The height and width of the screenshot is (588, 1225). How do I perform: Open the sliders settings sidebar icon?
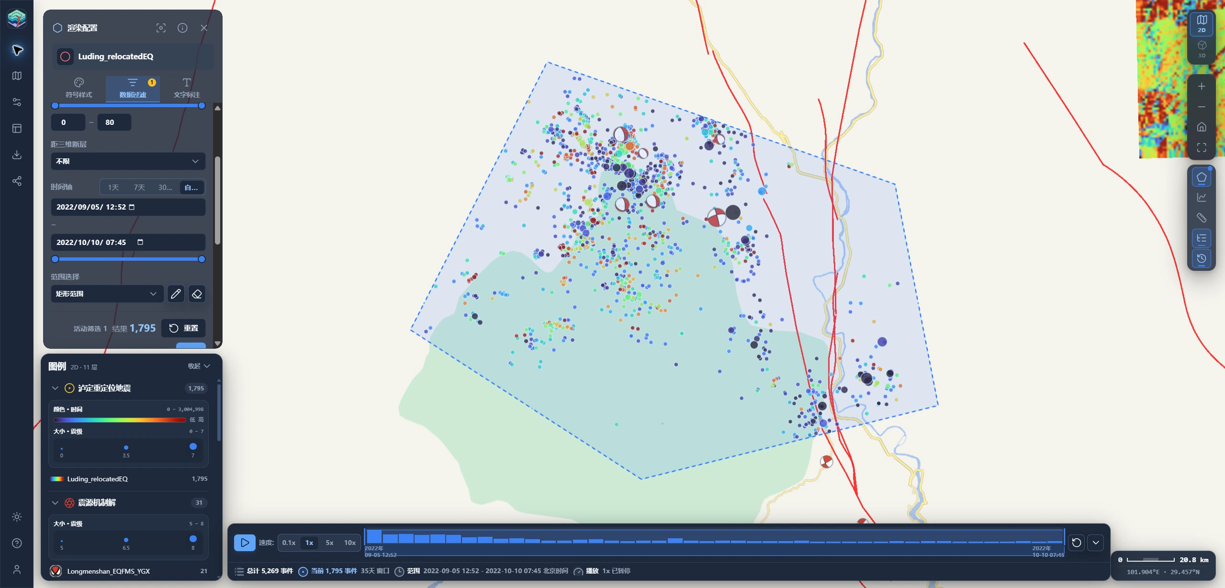17,102
